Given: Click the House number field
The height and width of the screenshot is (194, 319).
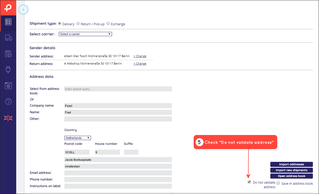Looking at the screenshot, I should point(107,152).
